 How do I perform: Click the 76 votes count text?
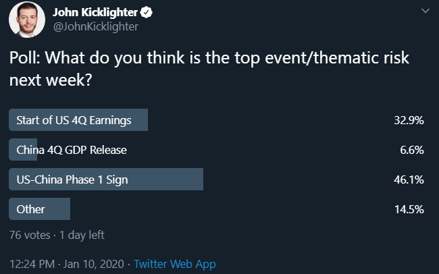coord(30,235)
